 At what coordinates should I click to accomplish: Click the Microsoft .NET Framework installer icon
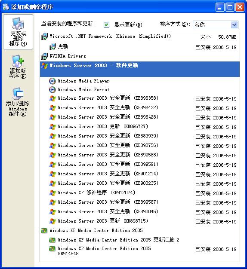click(x=44, y=37)
